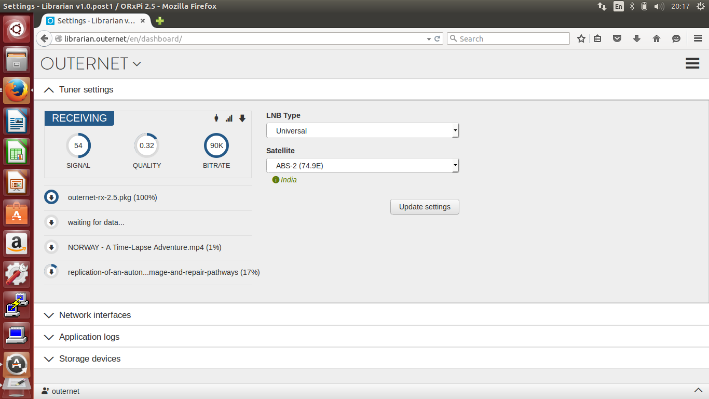Click the Quality gauge showing 0.32
The image size is (709, 399).
click(147, 145)
